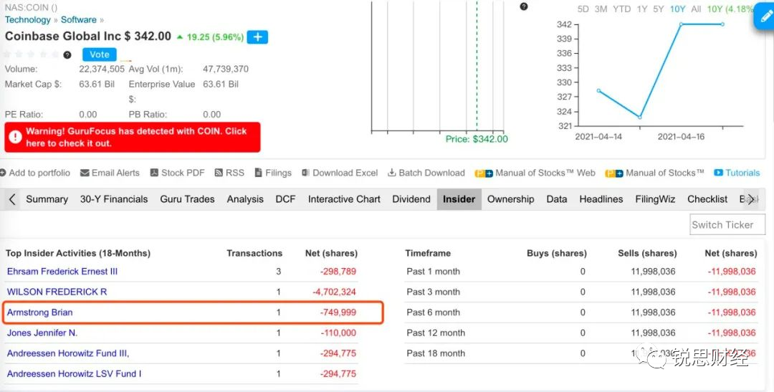The image size is (774, 392).
Task: Click the blue pencil edit icon
Action: click(765, 18)
